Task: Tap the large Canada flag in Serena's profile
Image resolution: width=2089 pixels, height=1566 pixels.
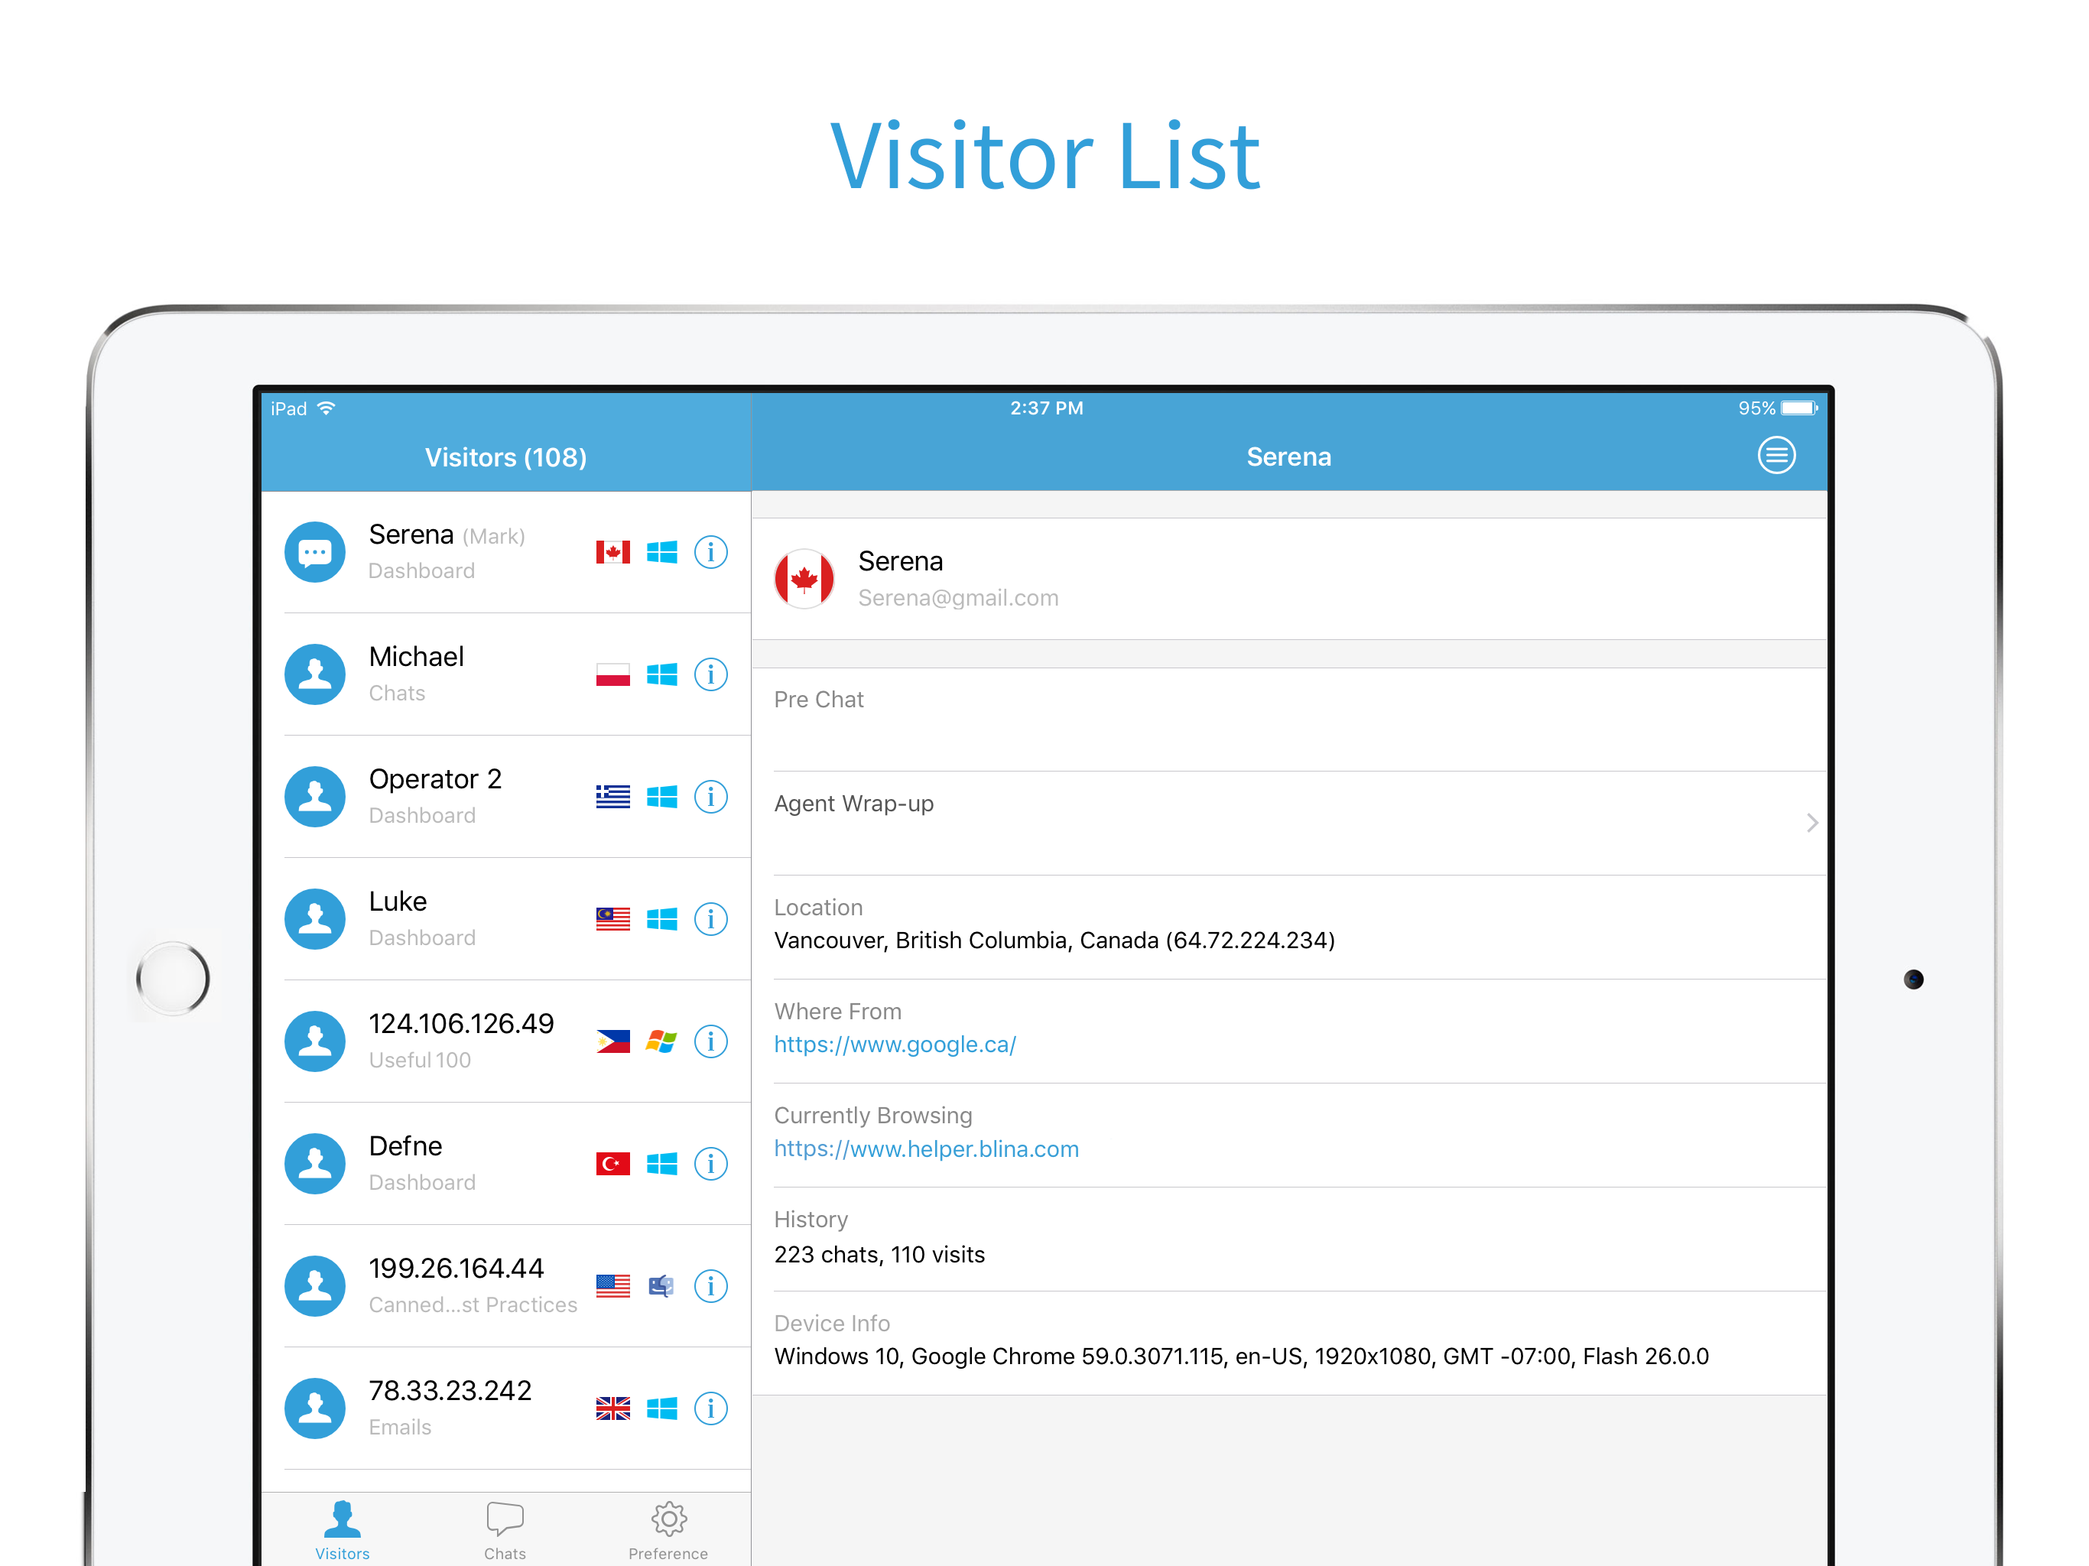Action: 804,578
